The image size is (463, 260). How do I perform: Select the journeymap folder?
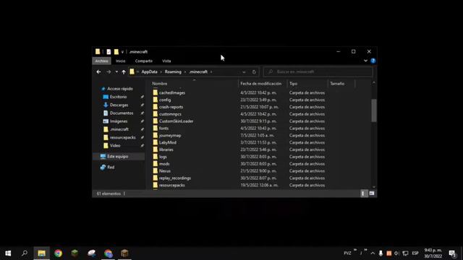(170, 135)
